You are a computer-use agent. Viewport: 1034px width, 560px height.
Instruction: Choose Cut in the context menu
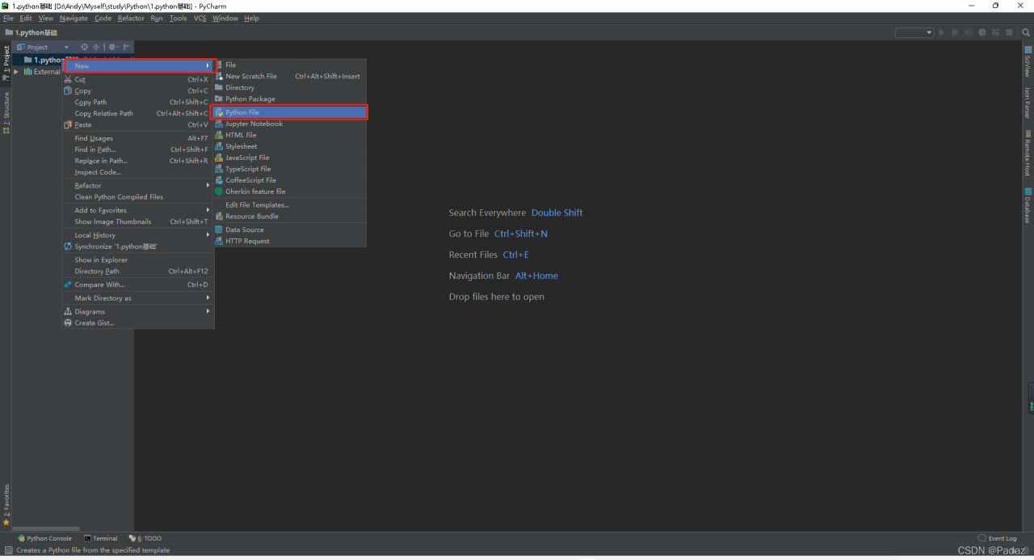point(138,79)
